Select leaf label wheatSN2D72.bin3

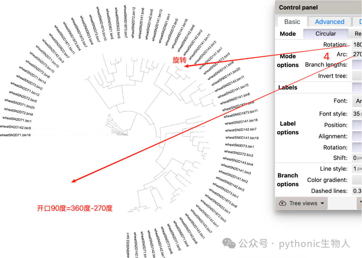click(x=239, y=153)
